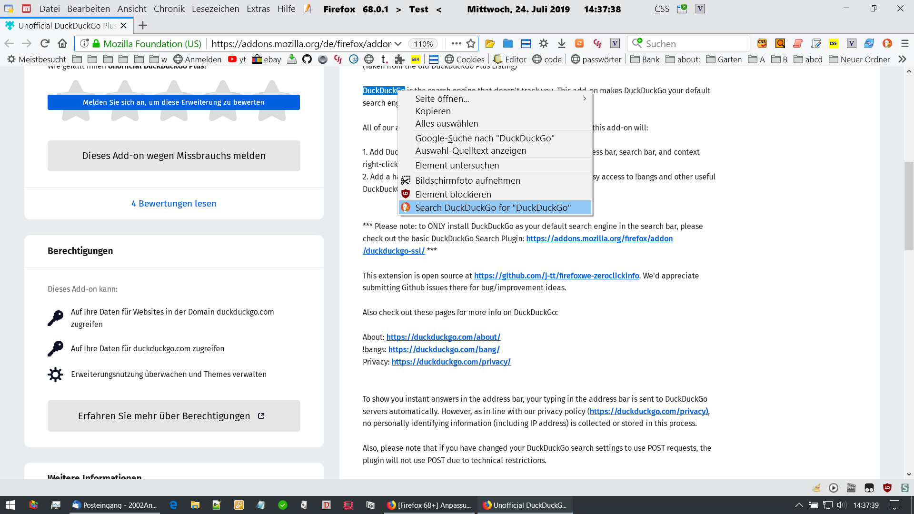Image resolution: width=914 pixels, height=514 pixels.
Task: Open the Lesezeichen menu
Action: (x=215, y=9)
